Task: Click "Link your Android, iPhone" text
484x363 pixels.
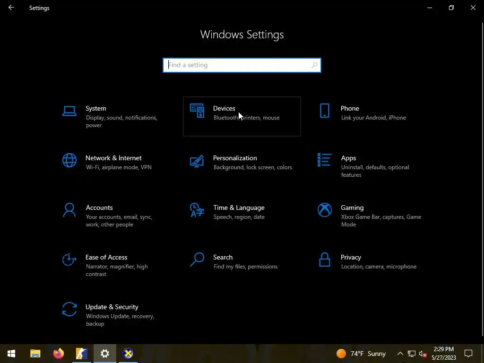Action: (x=373, y=118)
